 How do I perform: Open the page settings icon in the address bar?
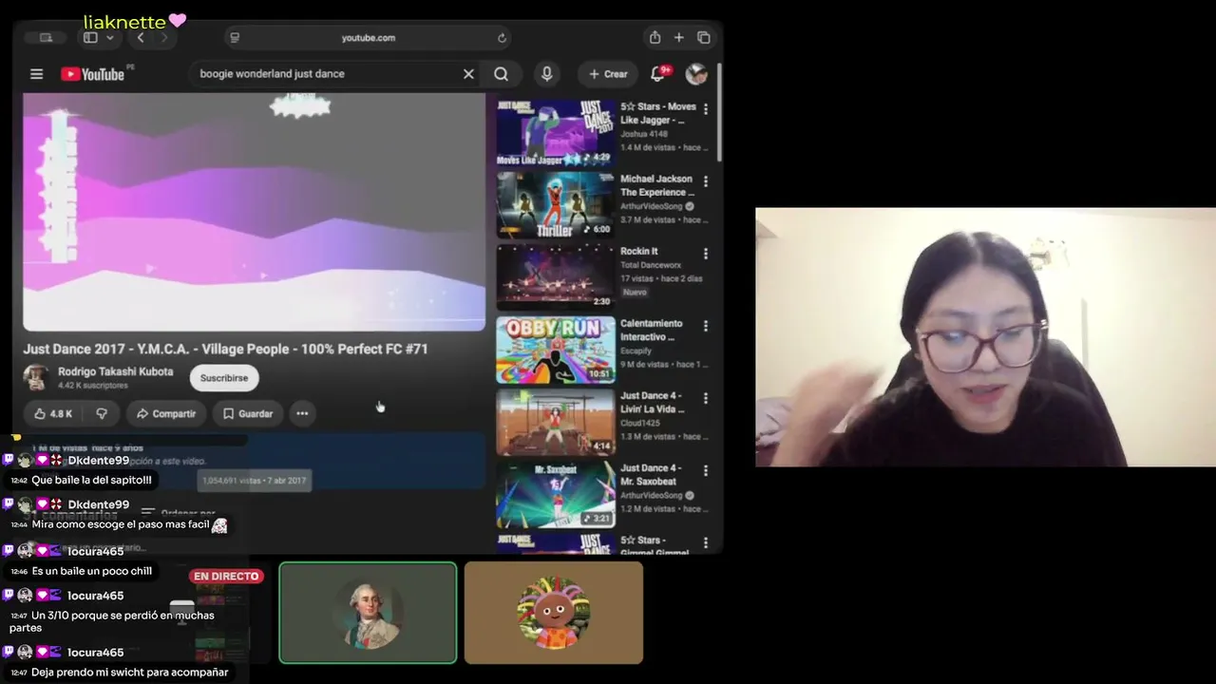(235, 38)
